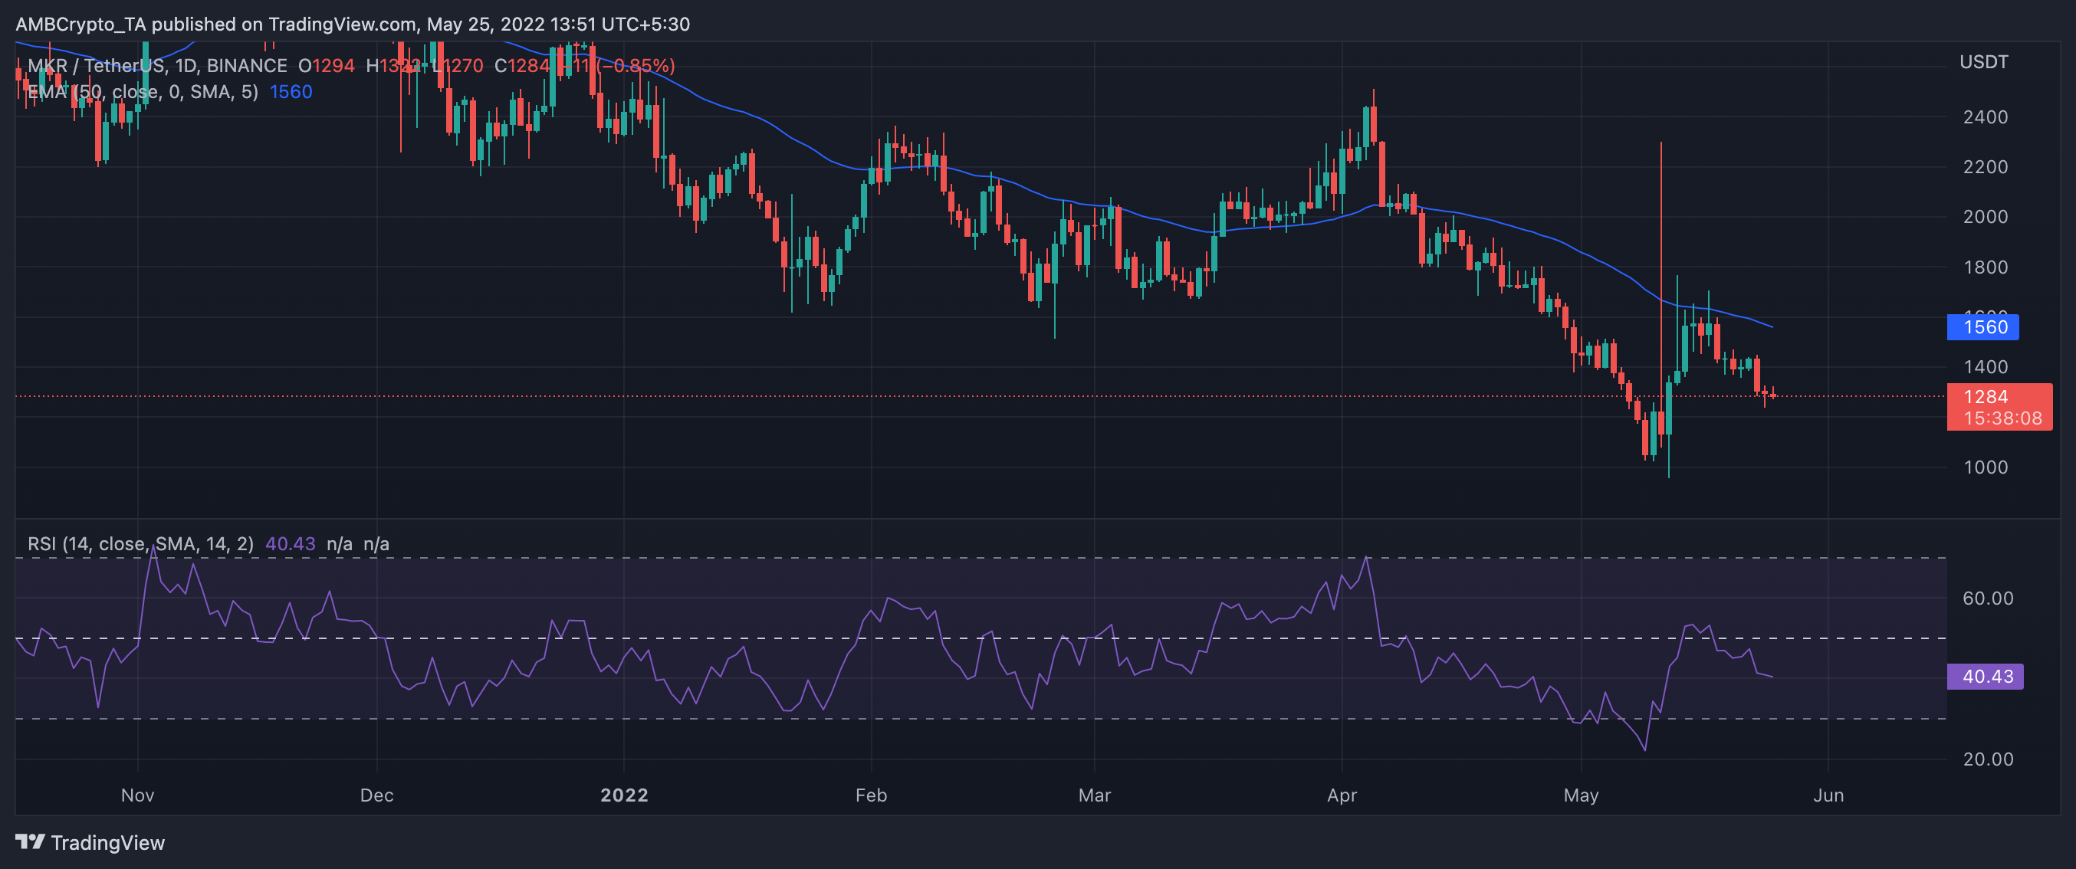Select the 20.00 RSI scale label

pyautogui.click(x=1988, y=758)
